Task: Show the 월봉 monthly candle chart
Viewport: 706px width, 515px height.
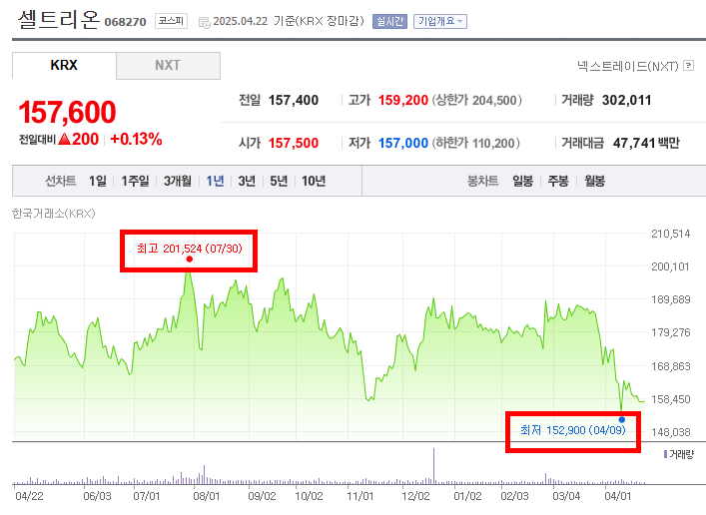Action: pyautogui.click(x=595, y=181)
